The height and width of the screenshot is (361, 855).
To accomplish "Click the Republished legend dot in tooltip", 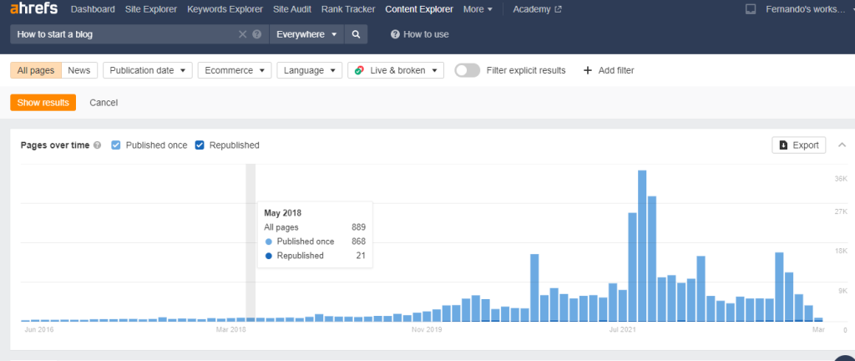I will click(268, 256).
